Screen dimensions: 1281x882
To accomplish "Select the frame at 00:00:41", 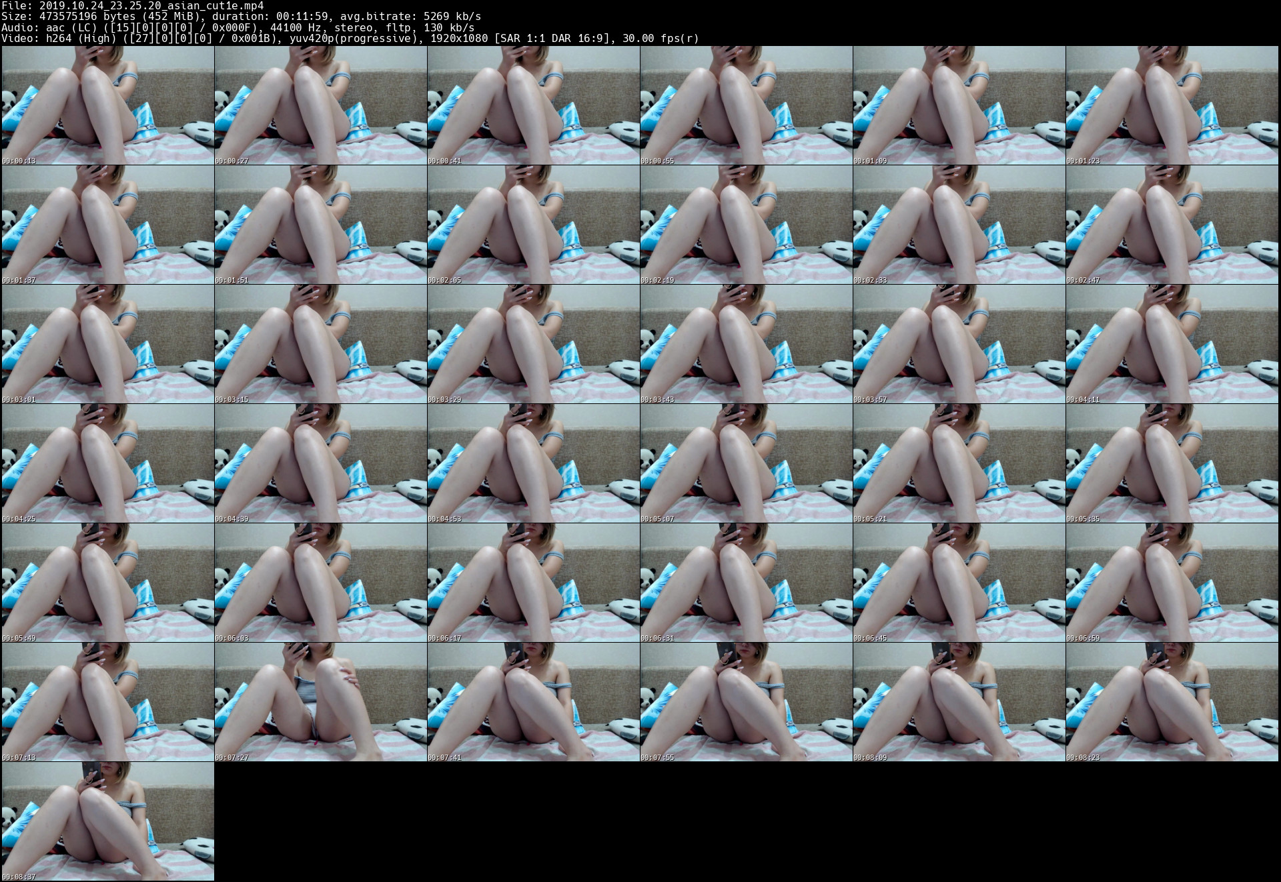I will tap(533, 105).
